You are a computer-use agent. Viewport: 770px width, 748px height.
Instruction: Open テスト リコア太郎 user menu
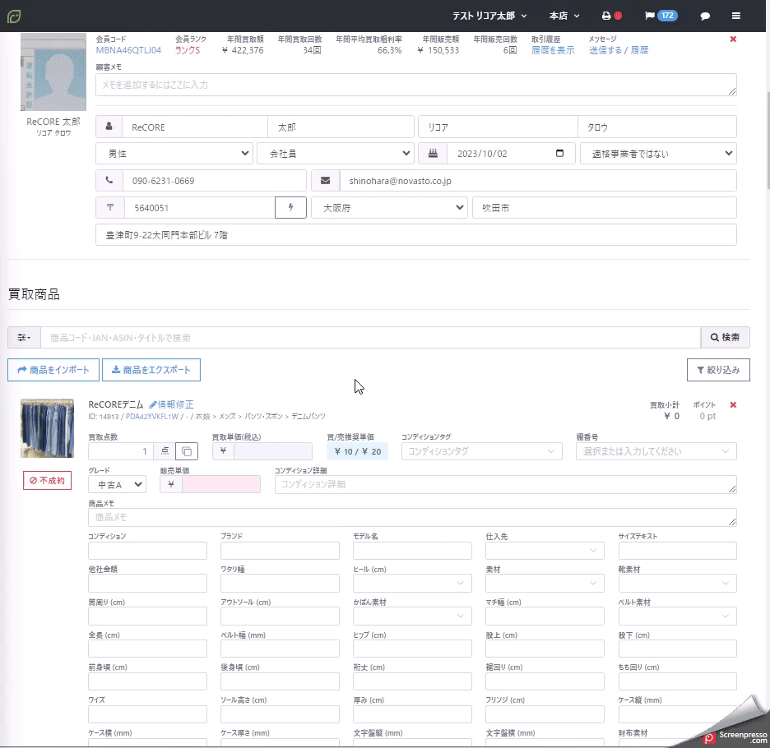pyautogui.click(x=489, y=16)
